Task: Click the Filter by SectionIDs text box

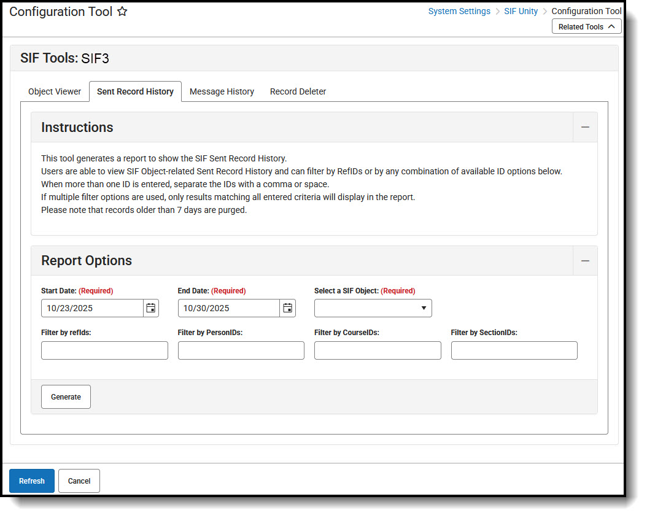Action: click(514, 350)
